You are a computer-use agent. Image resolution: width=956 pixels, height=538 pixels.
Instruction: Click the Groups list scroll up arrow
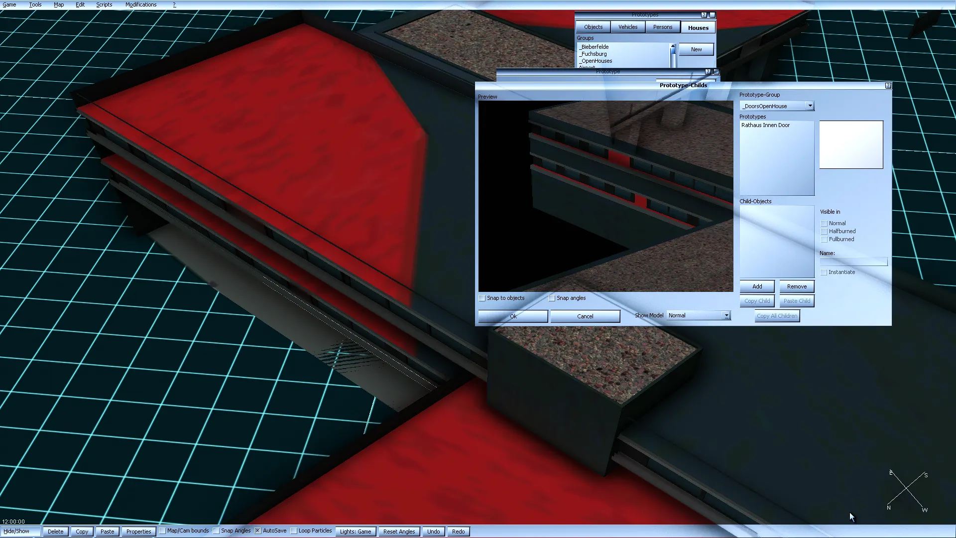[x=673, y=46]
